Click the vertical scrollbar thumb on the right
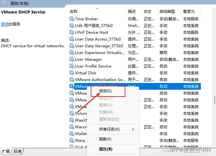This screenshot has width=216, height=156. [x=215, y=100]
